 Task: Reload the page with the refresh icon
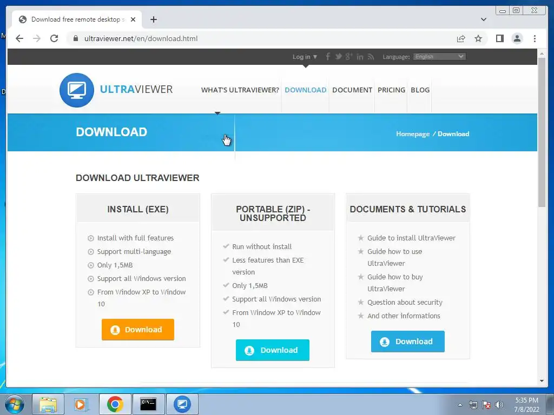pos(54,38)
